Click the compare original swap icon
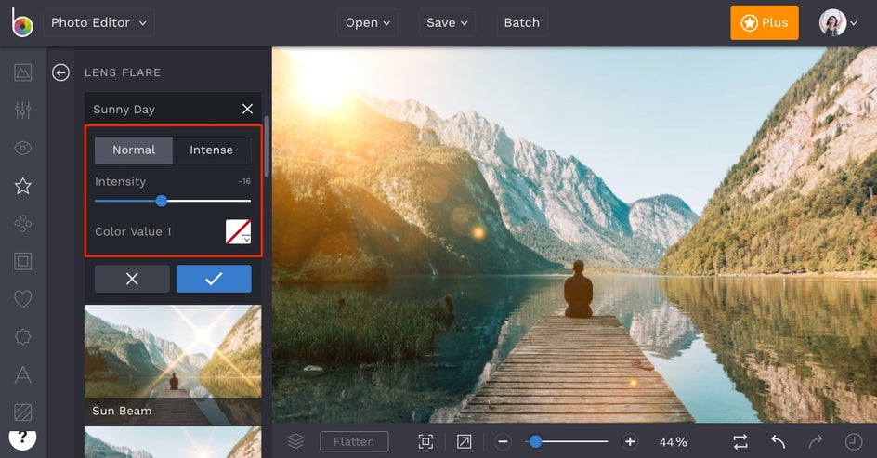 point(740,442)
